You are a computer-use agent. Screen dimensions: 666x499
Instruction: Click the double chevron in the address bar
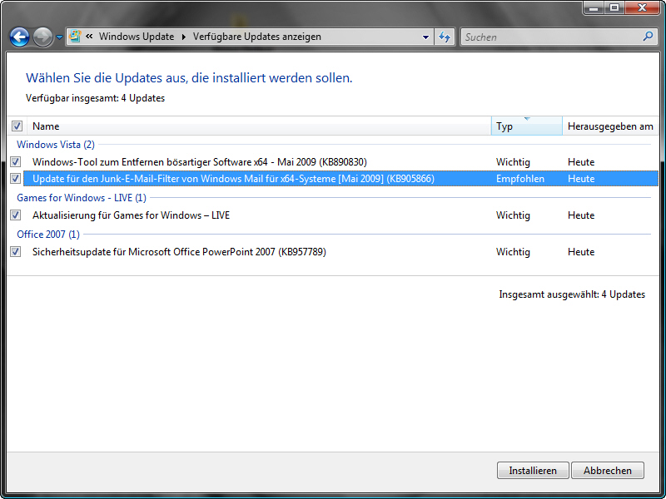click(x=89, y=37)
